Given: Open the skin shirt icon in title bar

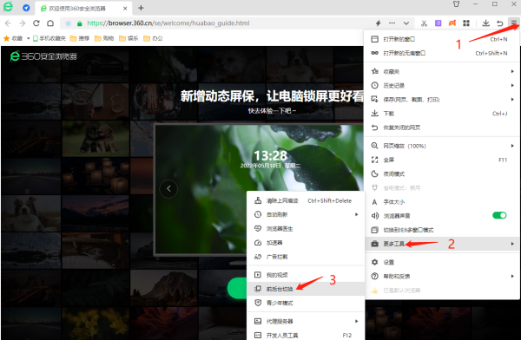Looking at the screenshot, I should 457,4.
